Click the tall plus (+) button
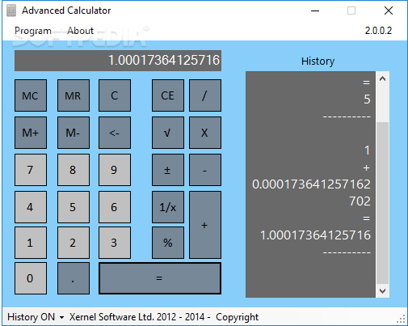This screenshot has height=326, width=408. [x=205, y=225]
